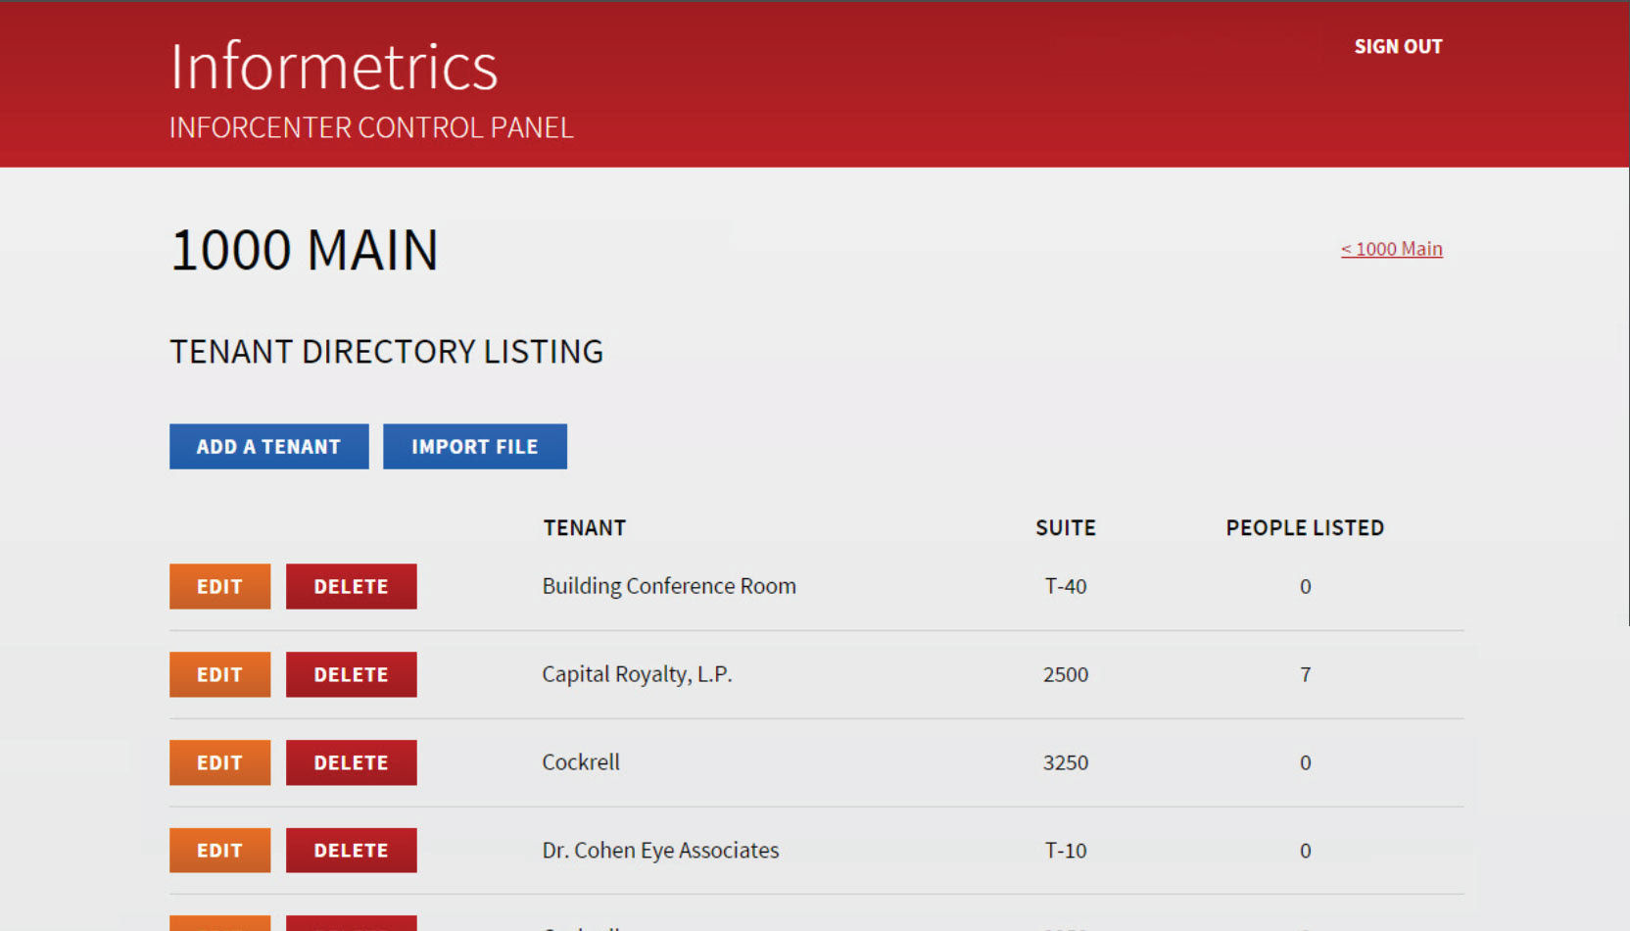Select the 'Capital Royalty, L.P.' tenant name
This screenshot has height=931, width=1630.
637,674
